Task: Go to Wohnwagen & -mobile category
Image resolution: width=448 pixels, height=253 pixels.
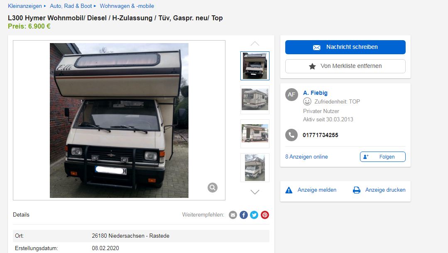Action: (127, 6)
